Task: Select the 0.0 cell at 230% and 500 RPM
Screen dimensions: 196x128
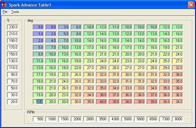Action: point(38,27)
